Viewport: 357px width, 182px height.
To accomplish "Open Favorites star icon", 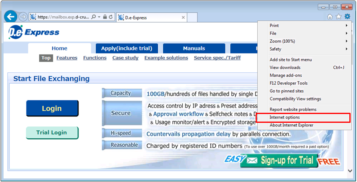I will [339, 16].
